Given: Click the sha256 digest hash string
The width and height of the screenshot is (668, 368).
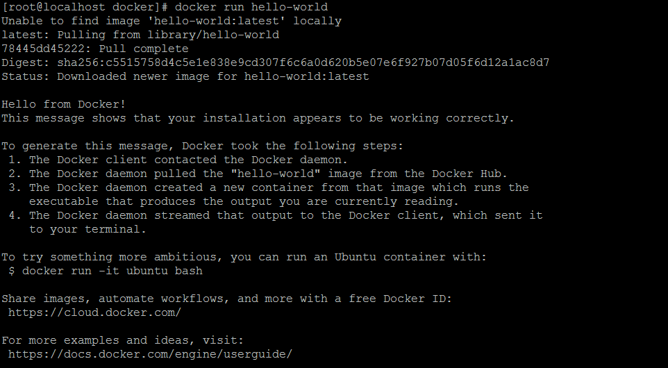Looking at the screenshot, I should (x=303, y=63).
